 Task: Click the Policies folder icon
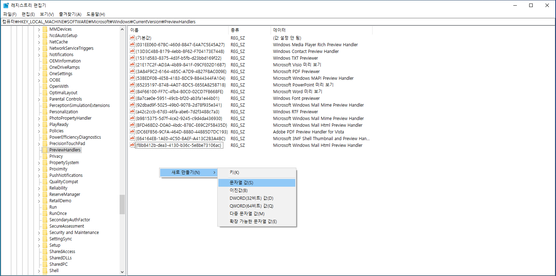[45, 131]
